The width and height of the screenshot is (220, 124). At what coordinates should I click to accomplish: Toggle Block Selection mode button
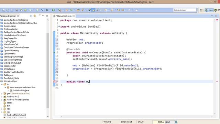tap(97, 10)
